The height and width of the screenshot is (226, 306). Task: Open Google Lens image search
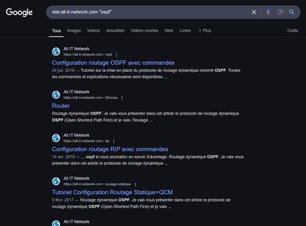pos(280,12)
